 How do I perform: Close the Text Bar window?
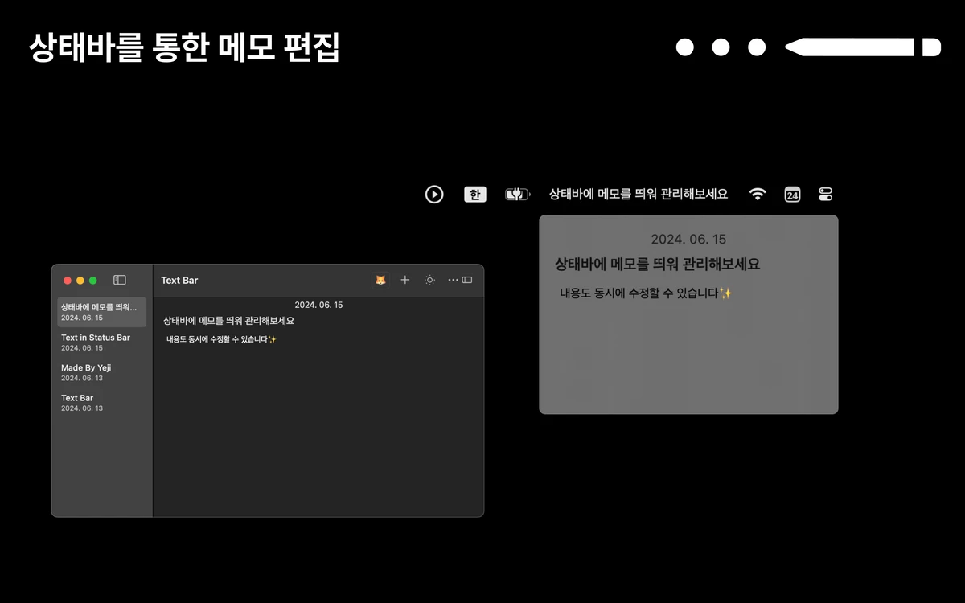68,280
